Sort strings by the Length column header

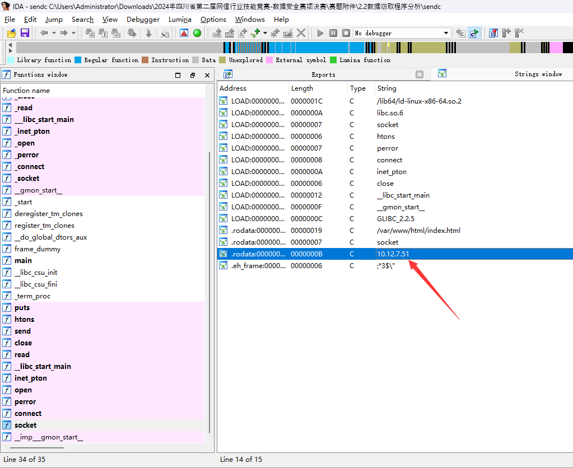point(318,88)
